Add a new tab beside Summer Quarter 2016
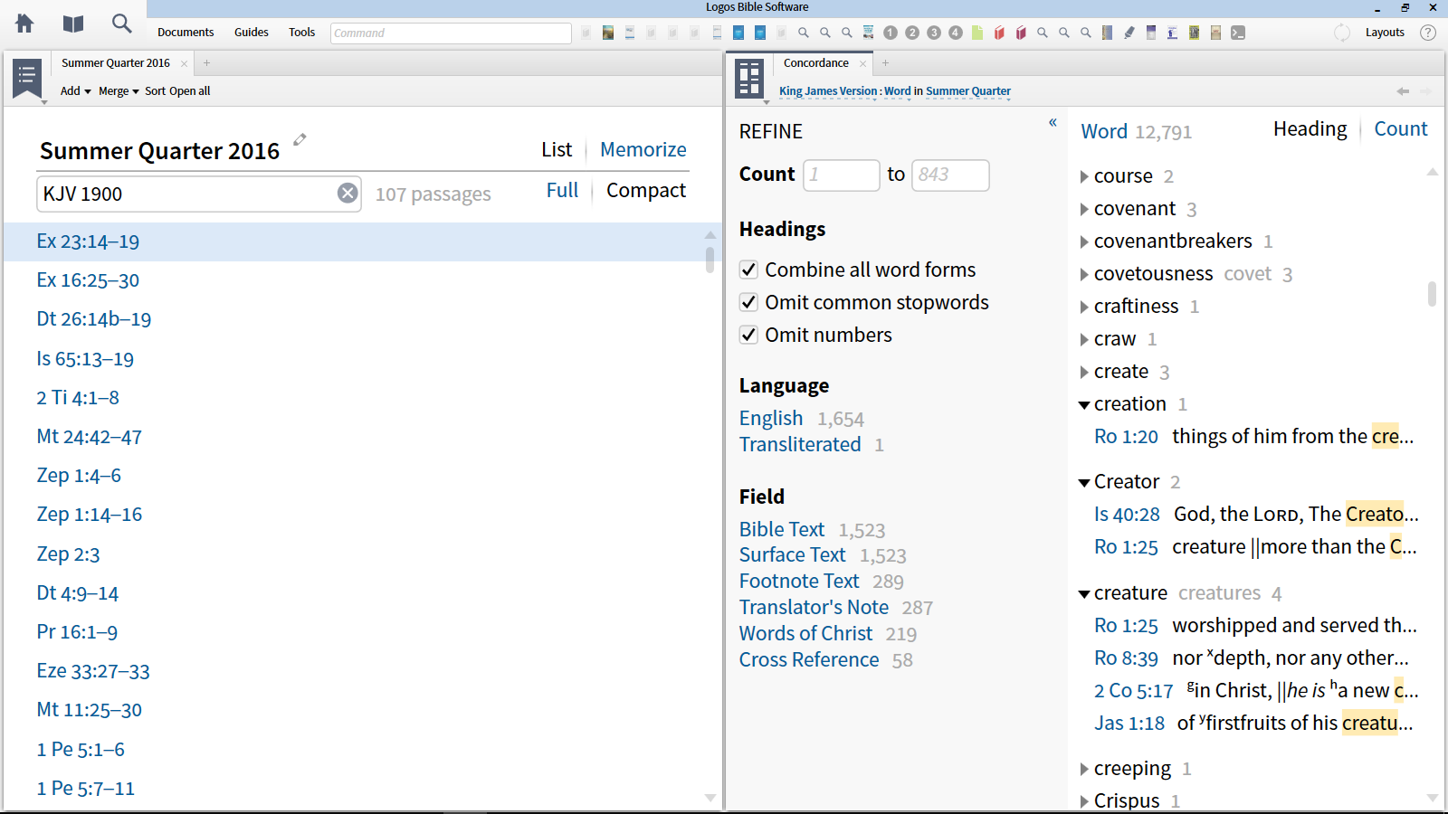1448x814 pixels. tap(206, 63)
